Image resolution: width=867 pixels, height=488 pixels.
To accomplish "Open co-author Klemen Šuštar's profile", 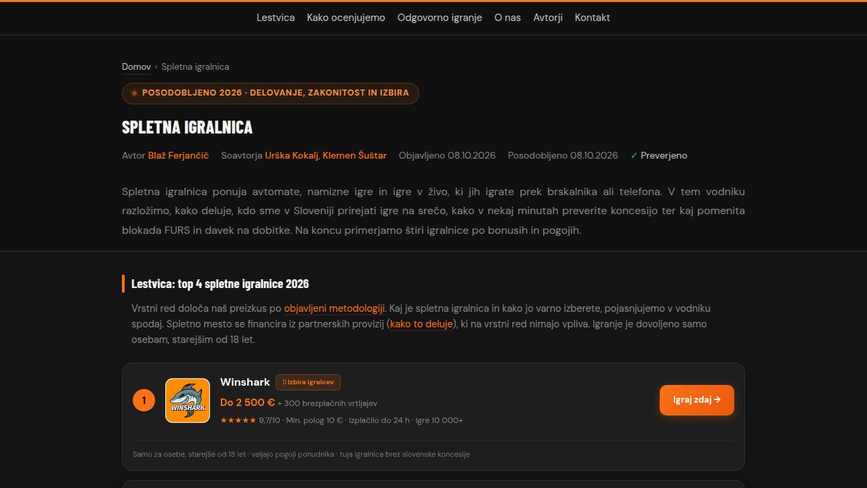I will pos(354,155).
